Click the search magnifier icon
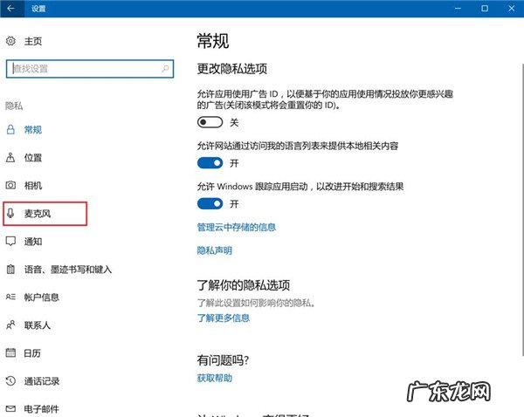 point(165,69)
